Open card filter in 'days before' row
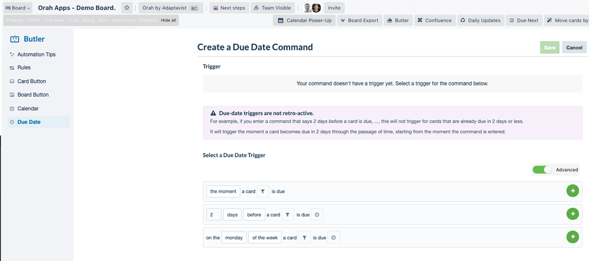The width and height of the screenshot is (589, 261). pyautogui.click(x=287, y=215)
